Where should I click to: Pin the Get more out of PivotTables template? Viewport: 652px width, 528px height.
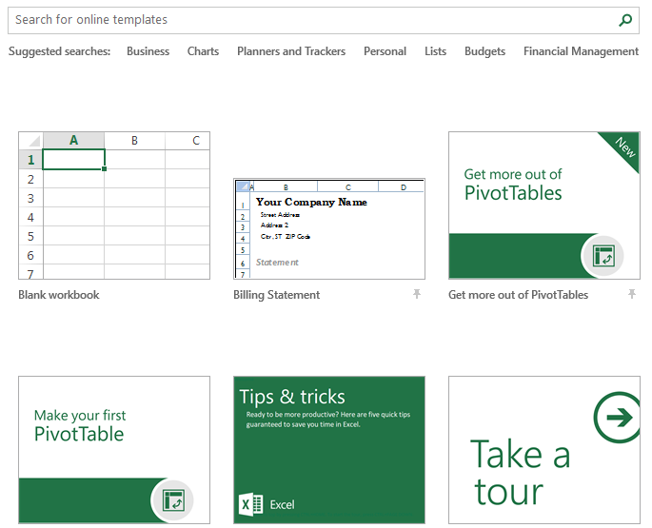click(631, 295)
